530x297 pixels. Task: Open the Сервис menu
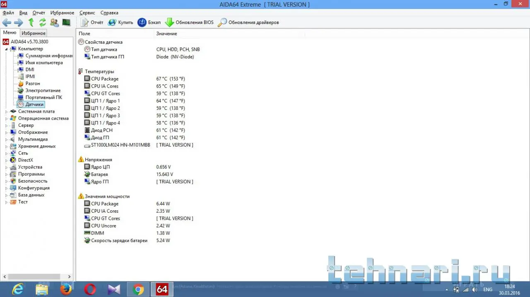[87, 13]
